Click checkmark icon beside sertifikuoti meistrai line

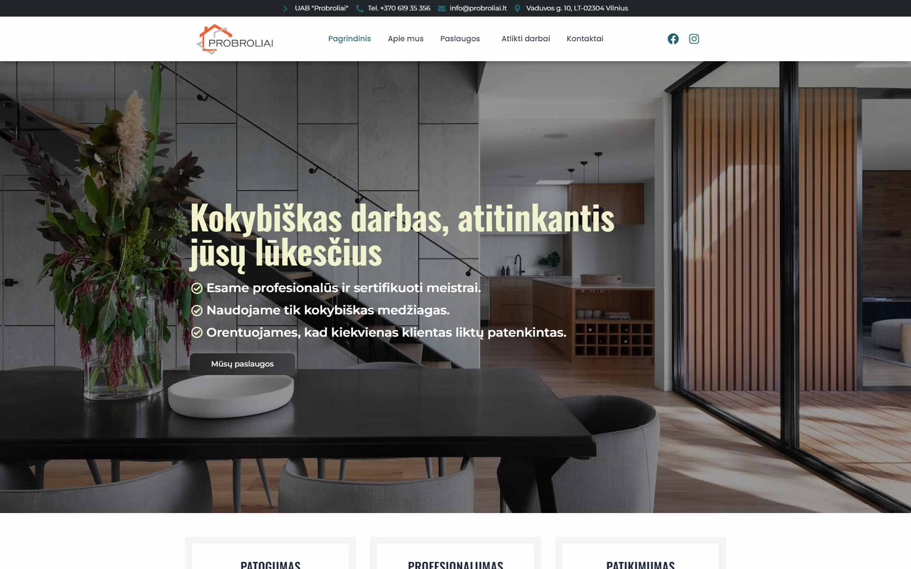(x=197, y=288)
